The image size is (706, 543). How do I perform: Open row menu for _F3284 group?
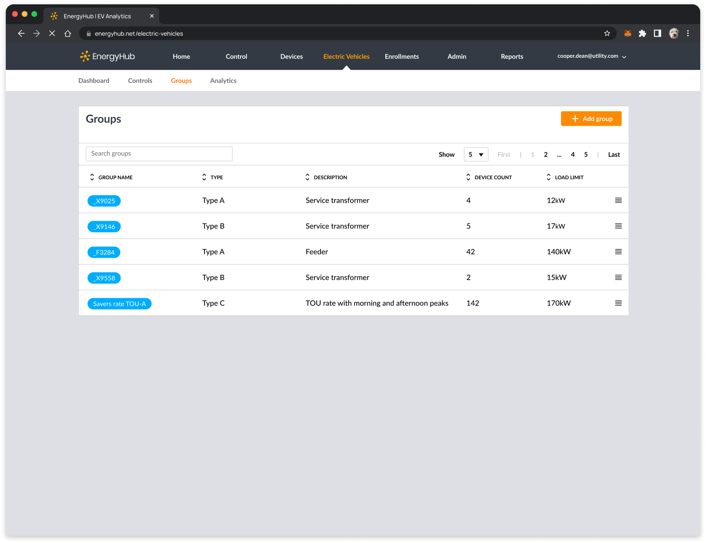tap(618, 252)
